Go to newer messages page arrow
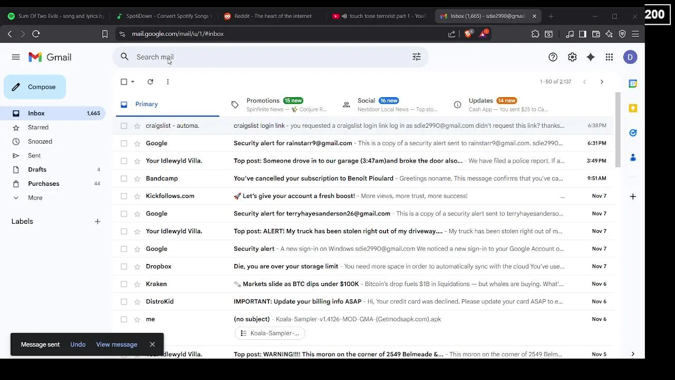The image size is (675, 380). 584,82
